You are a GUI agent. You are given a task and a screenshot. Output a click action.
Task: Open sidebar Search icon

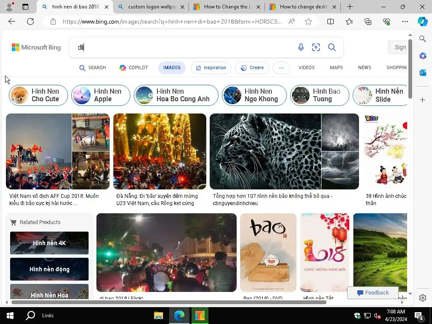422,38
